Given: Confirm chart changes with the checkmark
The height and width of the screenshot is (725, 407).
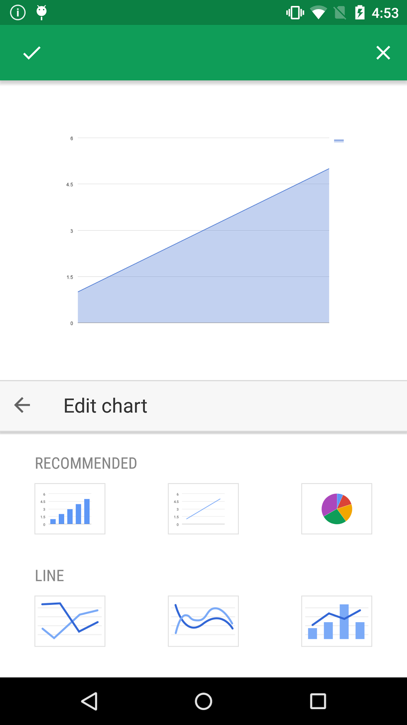Looking at the screenshot, I should click(32, 53).
